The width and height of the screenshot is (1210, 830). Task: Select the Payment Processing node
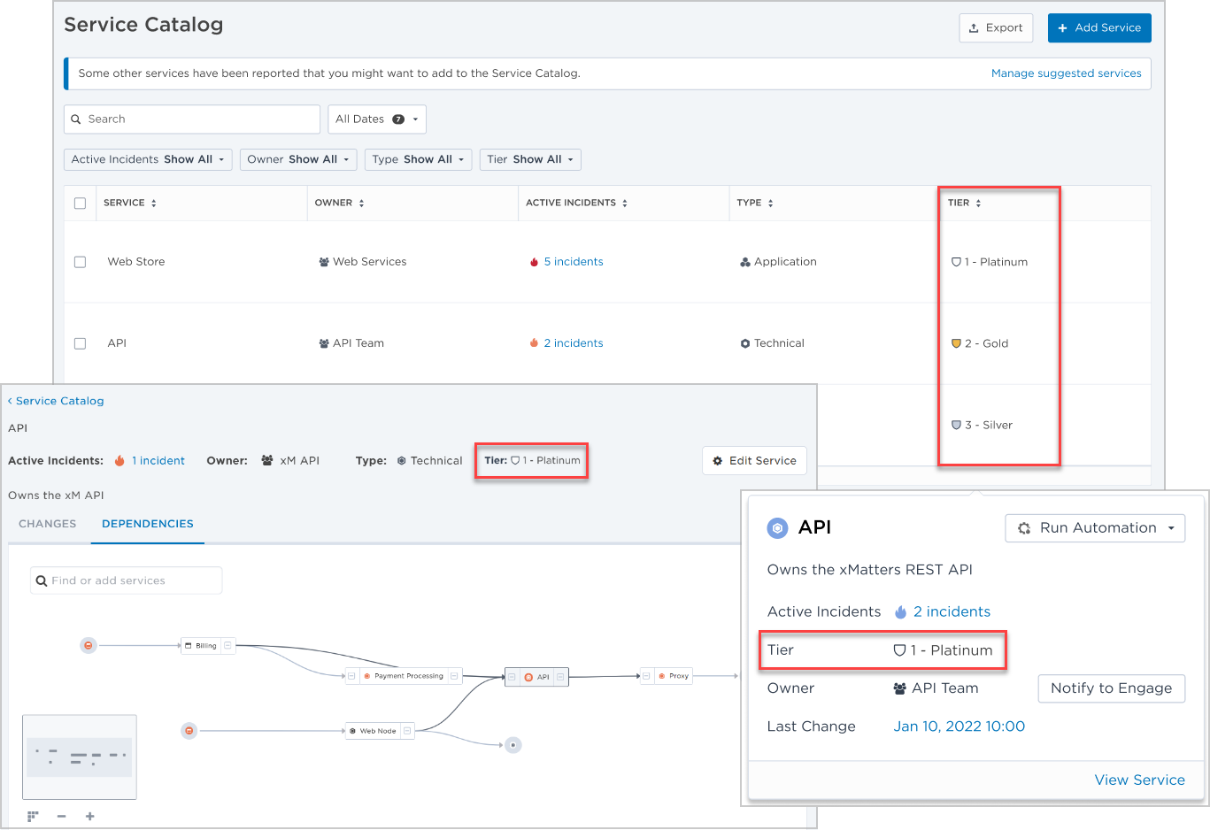pyautogui.click(x=403, y=676)
